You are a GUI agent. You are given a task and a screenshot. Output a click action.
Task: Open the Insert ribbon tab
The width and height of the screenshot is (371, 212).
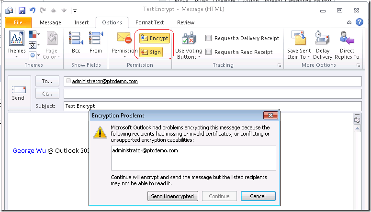(x=81, y=22)
